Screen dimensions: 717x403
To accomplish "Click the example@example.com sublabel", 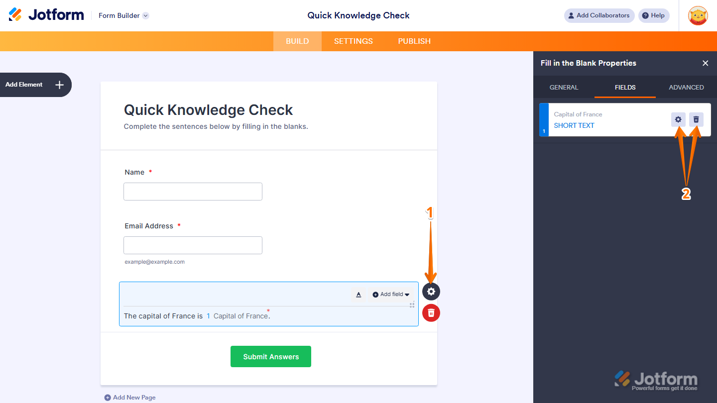I will pyautogui.click(x=155, y=262).
